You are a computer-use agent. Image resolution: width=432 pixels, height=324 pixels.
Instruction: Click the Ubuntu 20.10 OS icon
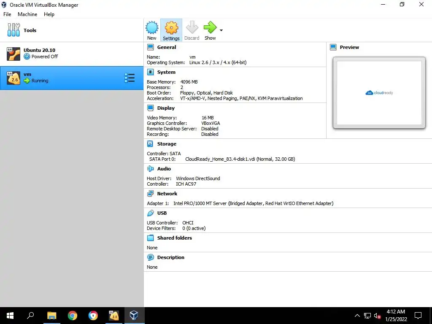coord(13,54)
